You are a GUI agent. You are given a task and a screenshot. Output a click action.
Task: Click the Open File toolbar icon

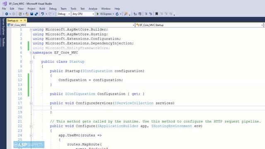27,14
